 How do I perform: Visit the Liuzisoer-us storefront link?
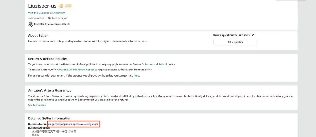pos(47,13)
